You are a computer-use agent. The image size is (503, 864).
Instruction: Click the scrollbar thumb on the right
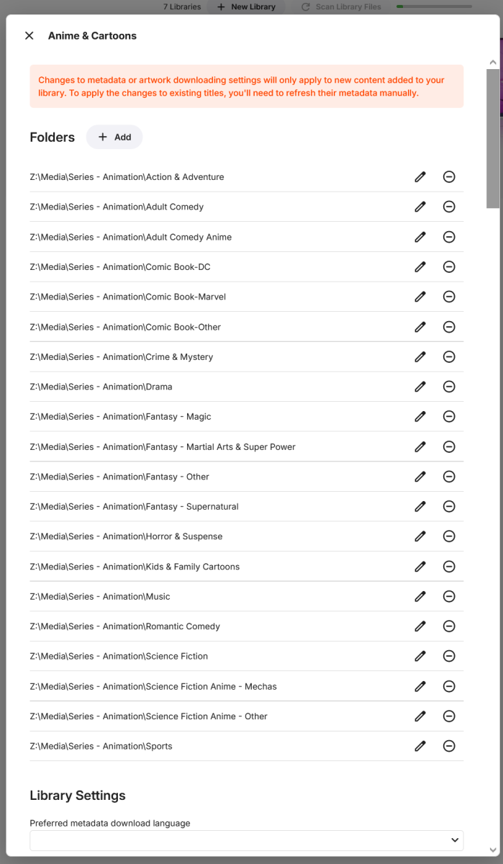coord(493,137)
